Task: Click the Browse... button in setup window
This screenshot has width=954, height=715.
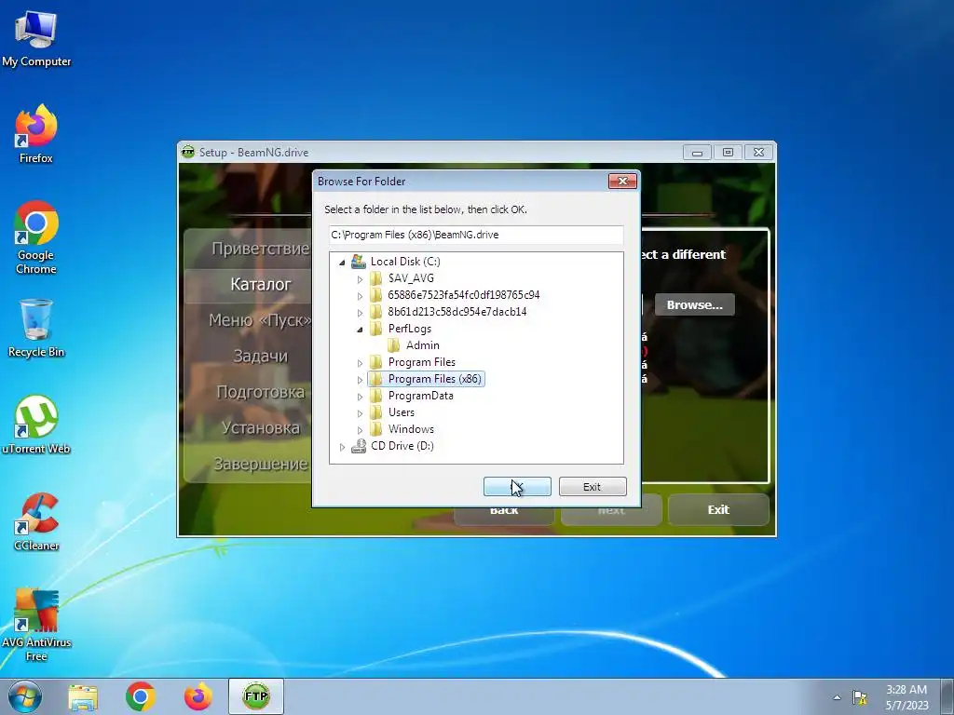Action: click(695, 304)
